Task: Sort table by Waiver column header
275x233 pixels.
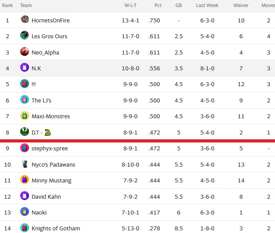Action: pos(241,5)
